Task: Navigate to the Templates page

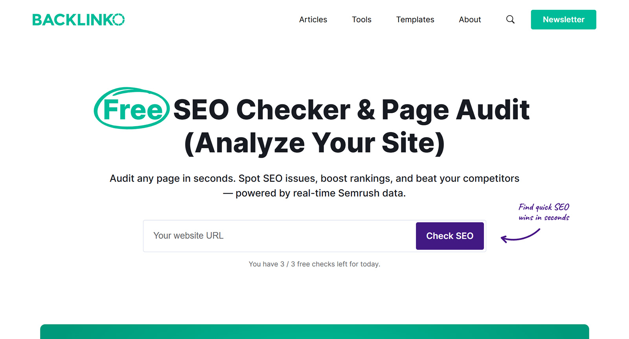Action: (415, 19)
